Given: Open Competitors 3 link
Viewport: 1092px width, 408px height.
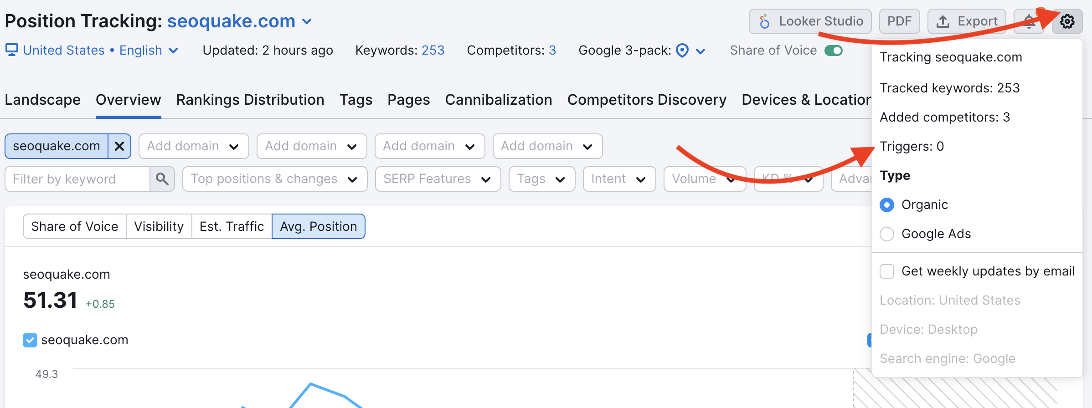Looking at the screenshot, I should [552, 50].
